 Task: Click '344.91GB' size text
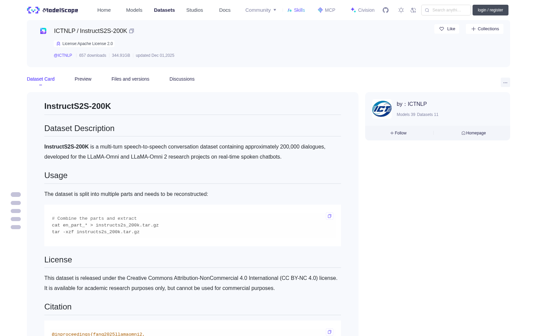[121, 55]
